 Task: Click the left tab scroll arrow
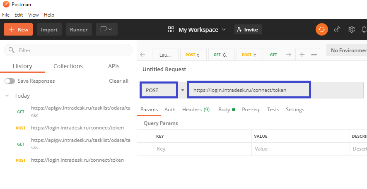click(143, 55)
